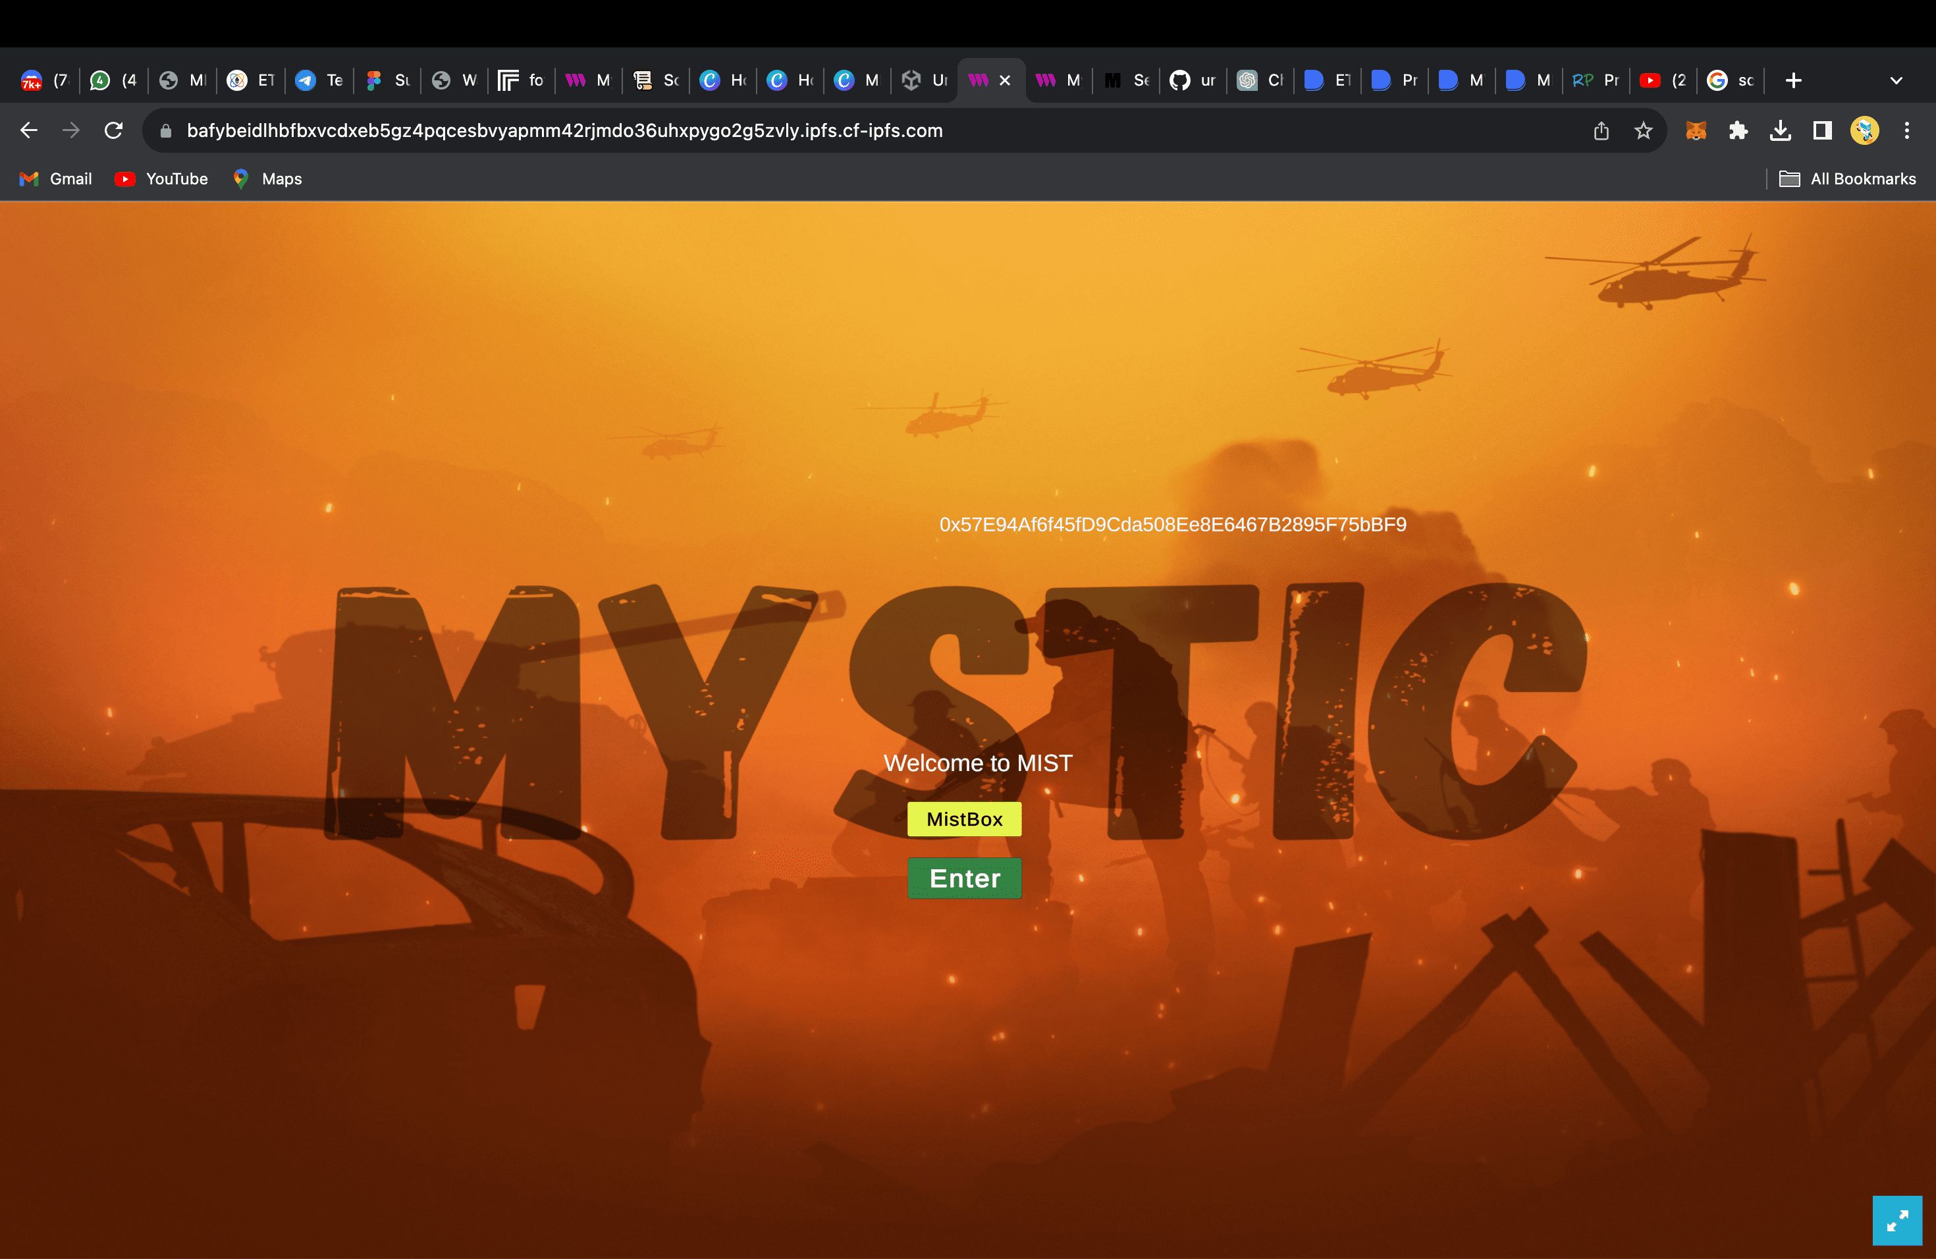Image resolution: width=1936 pixels, height=1259 pixels.
Task: Click the green Enter button
Action: pyautogui.click(x=965, y=878)
